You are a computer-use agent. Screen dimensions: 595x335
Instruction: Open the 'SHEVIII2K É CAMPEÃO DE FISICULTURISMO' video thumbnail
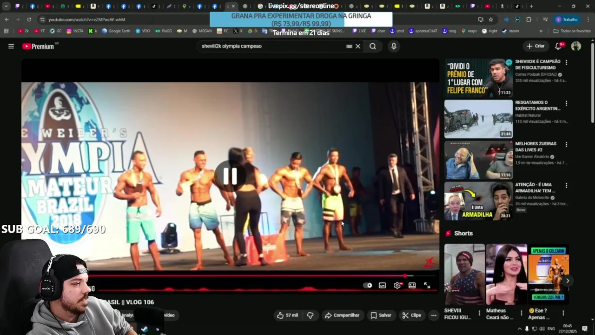(x=478, y=78)
